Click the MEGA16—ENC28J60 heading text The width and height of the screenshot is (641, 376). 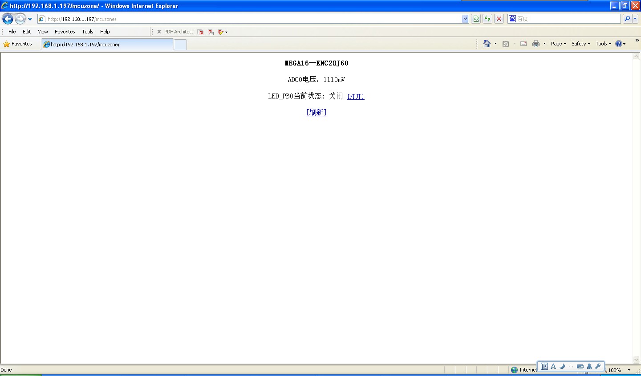click(316, 63)
